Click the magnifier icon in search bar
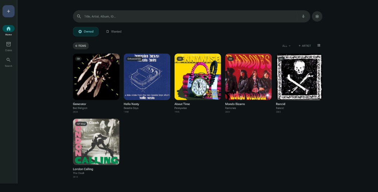The height and width of the screenshot is (192, 378). [x=79, y=16]
